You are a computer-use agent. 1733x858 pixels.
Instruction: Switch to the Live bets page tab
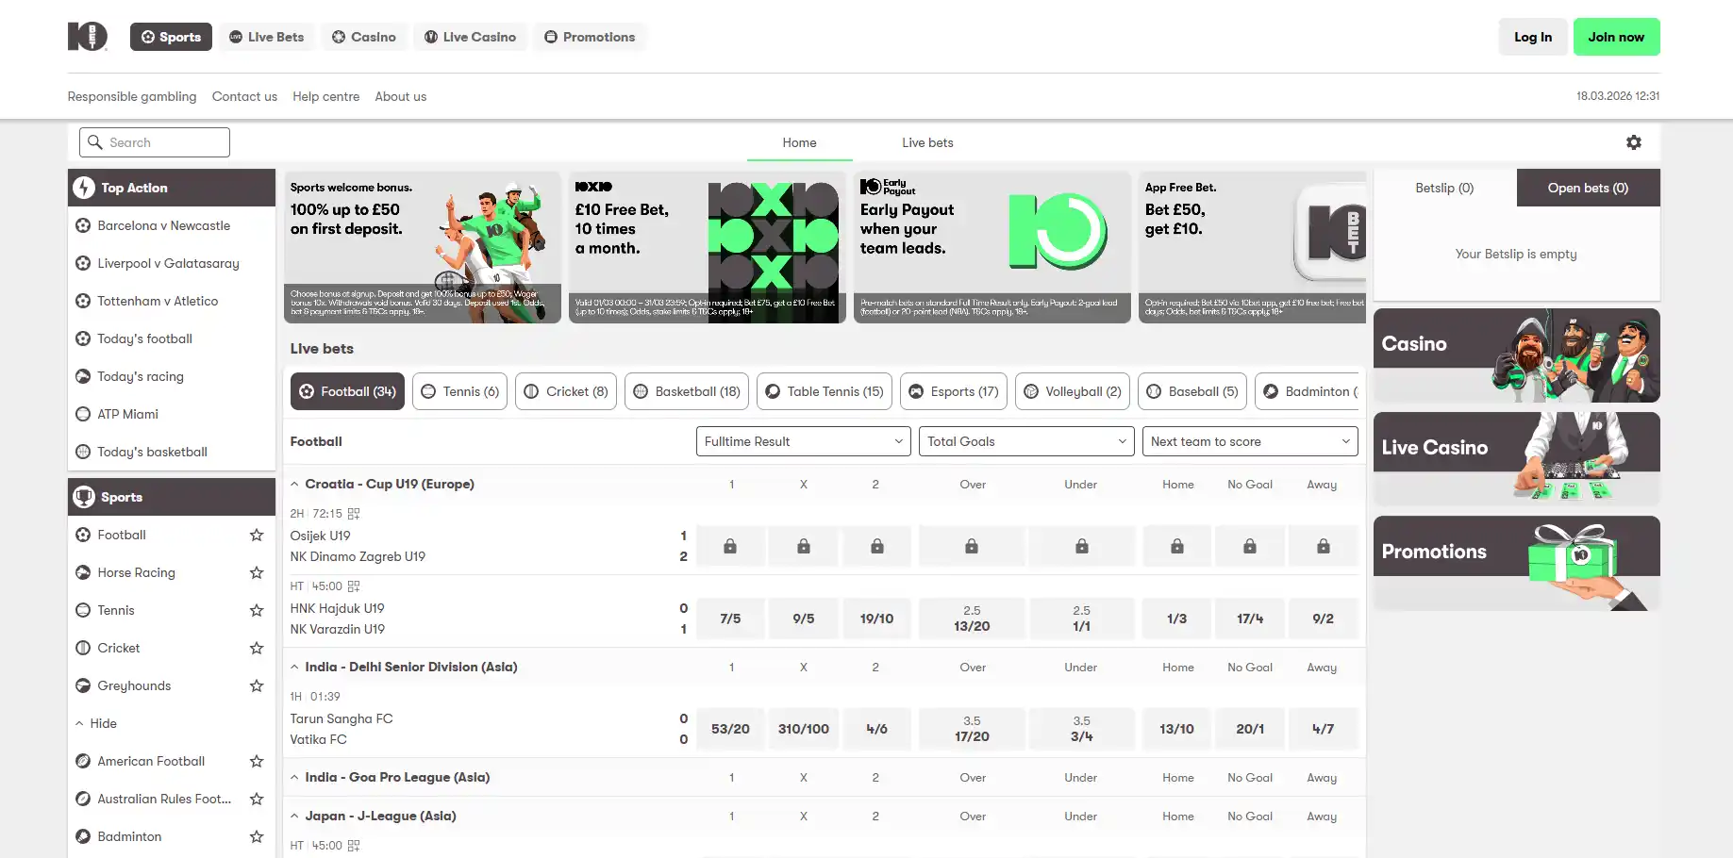click(927, 142)
